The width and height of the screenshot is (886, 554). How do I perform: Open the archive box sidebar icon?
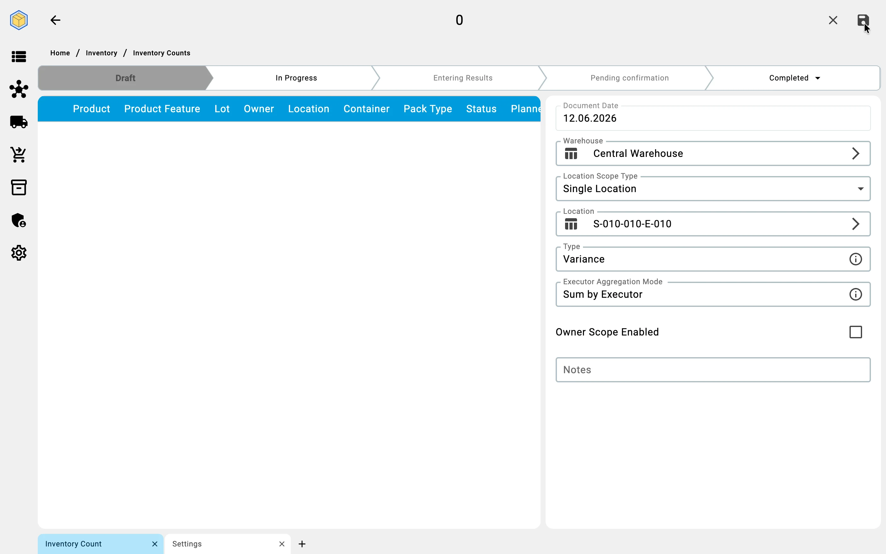click(19, 187)
